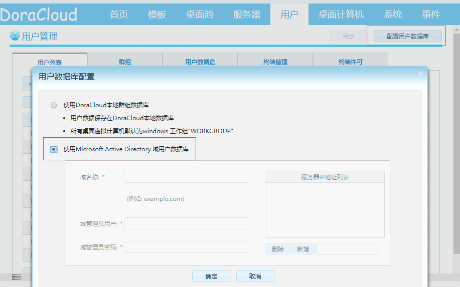The height and width of the screenshot is (287, 460).
Task: Open the 桌面计算机 menu
Action: coord(341,15)
